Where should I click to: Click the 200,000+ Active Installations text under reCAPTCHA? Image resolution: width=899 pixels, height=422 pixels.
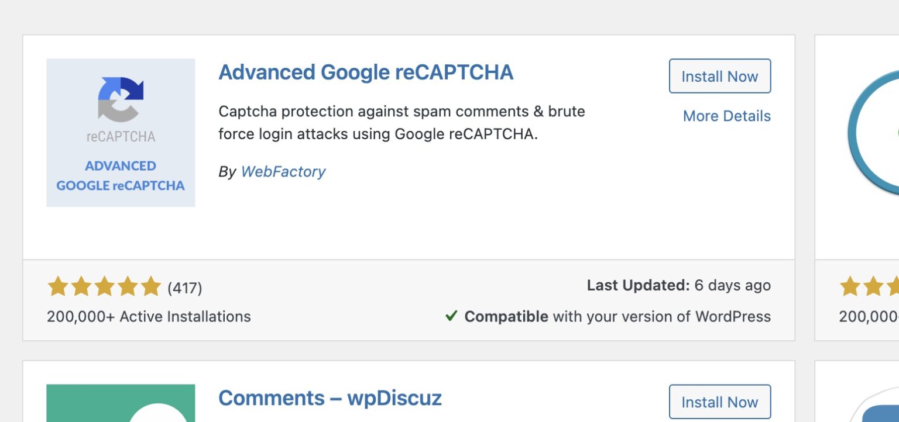point(149,317)
